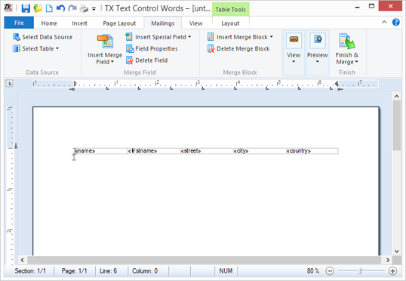Click the «name» merge field
Screen dimensions: 406x281
[85, 150]
